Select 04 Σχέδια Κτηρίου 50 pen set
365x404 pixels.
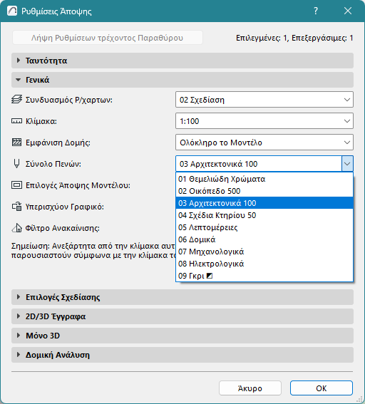click(x=264, y=215)
